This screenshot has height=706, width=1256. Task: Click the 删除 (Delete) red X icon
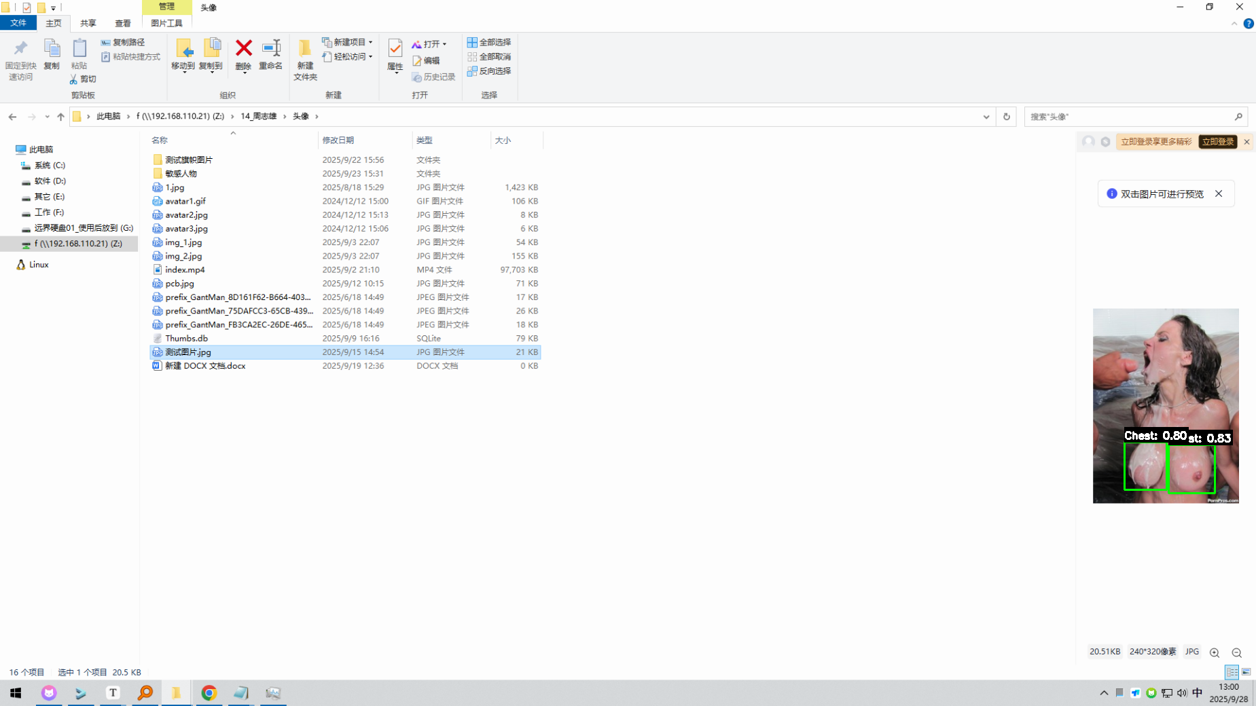coord(243,49)
